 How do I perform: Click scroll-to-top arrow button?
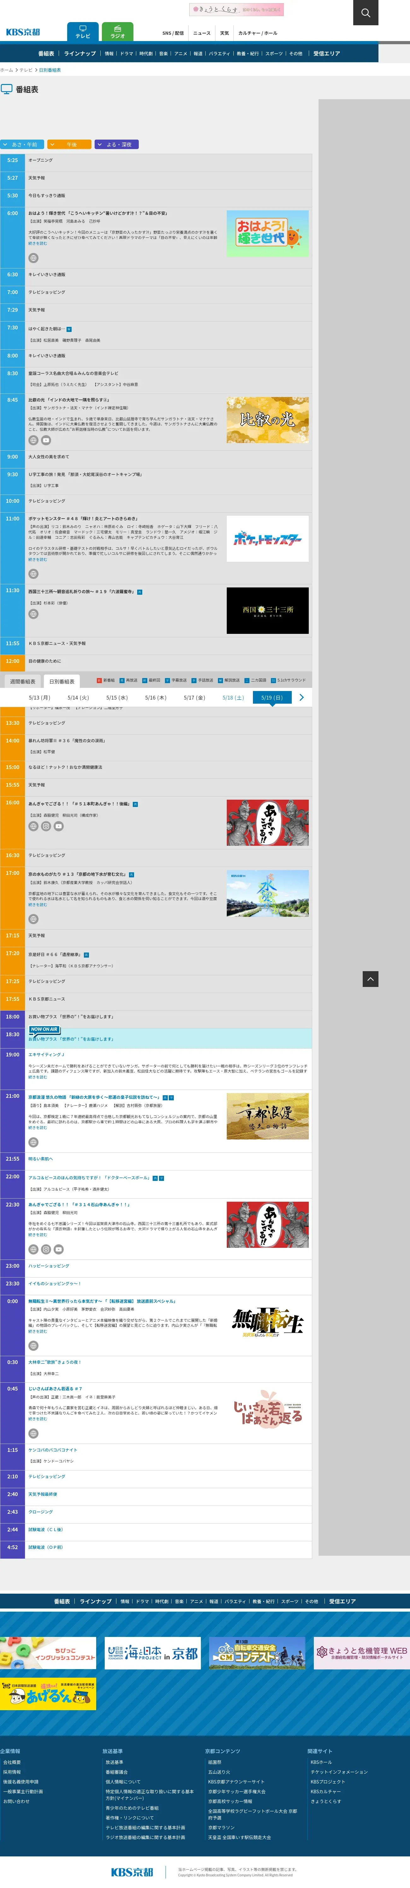pyautogui.click(x=371, y=978)
